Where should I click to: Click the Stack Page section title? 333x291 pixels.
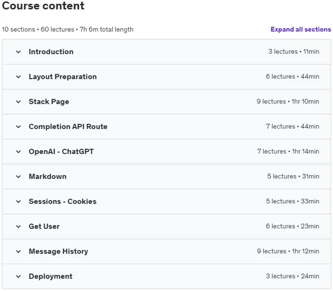point(49,102)
